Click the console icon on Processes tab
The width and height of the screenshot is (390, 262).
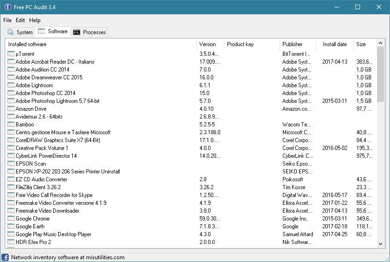77,32
